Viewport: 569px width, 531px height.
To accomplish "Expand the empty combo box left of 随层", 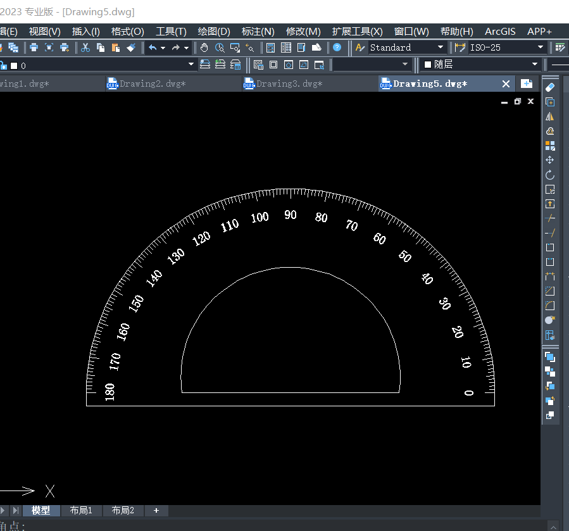I will click(405, 65).
